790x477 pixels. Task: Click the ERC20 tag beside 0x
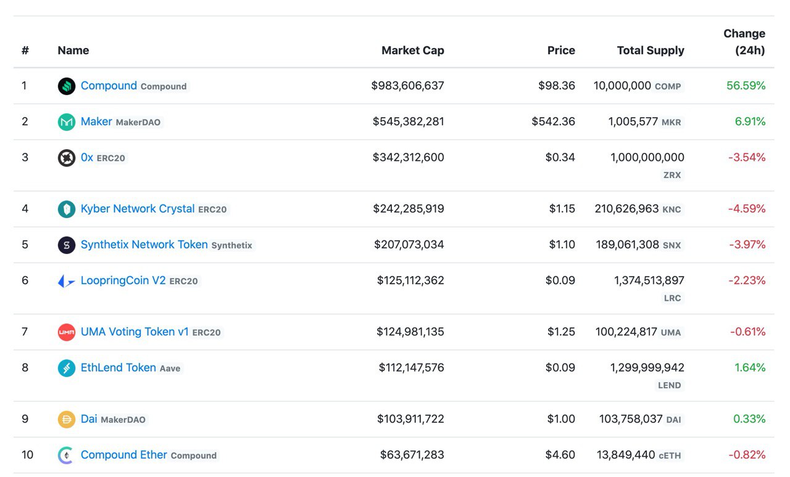coord(111,158)
